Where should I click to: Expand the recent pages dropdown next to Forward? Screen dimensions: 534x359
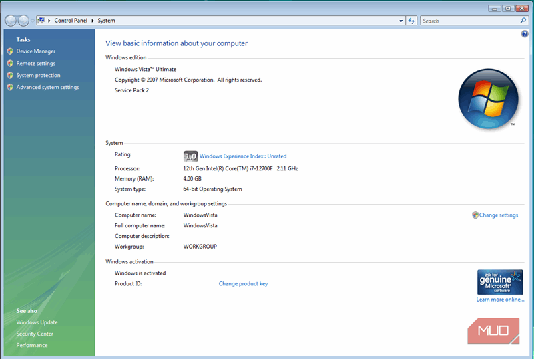[x=33, y=21]
